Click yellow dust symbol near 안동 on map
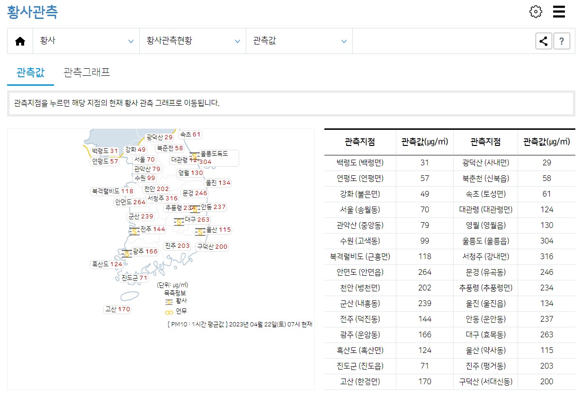The image size is (582, 397). pyautogui.click(x=195, y=209)
